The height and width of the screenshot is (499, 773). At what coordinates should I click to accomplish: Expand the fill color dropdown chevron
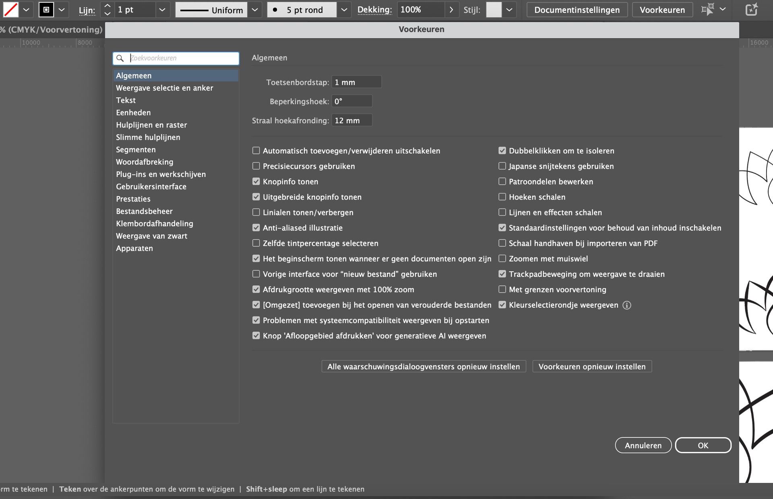coord(26,9)
